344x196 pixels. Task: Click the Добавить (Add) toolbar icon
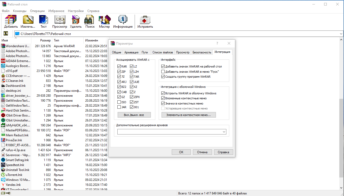point(11,20)
